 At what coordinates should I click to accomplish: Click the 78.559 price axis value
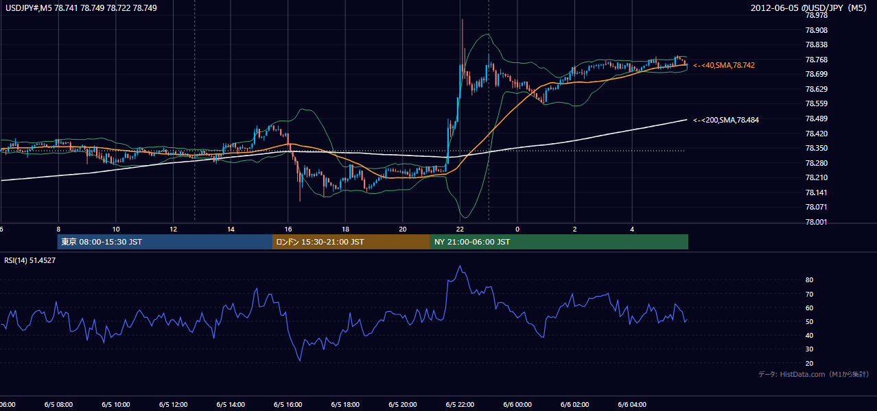pyautogui.click(x=816, y=104)
